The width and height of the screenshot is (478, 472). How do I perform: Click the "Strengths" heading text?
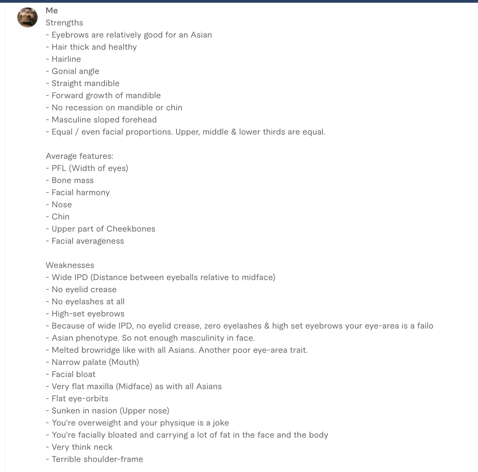(x=64, y=23)
